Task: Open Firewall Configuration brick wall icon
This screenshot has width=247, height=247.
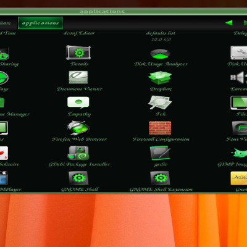Action: 160,128
